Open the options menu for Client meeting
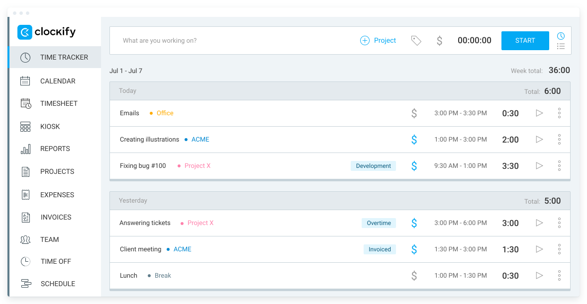This screenshot has width=587, height=304. click(x=559, y=249)
